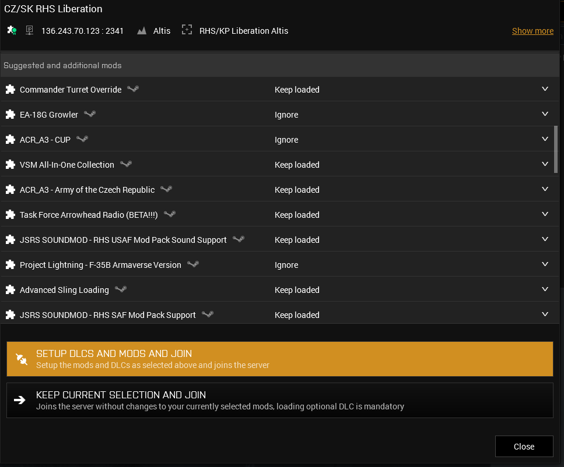Click the IP address icon beside 136.243.70.123

click(x=29, y=30)
